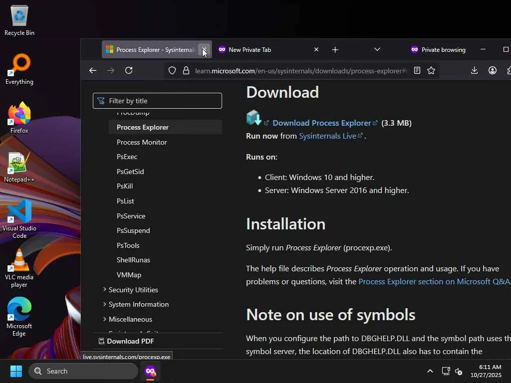This screenshot has height=383, width=511.
Task: Open PsService in sidebar
Action: [x=131, y=216]
